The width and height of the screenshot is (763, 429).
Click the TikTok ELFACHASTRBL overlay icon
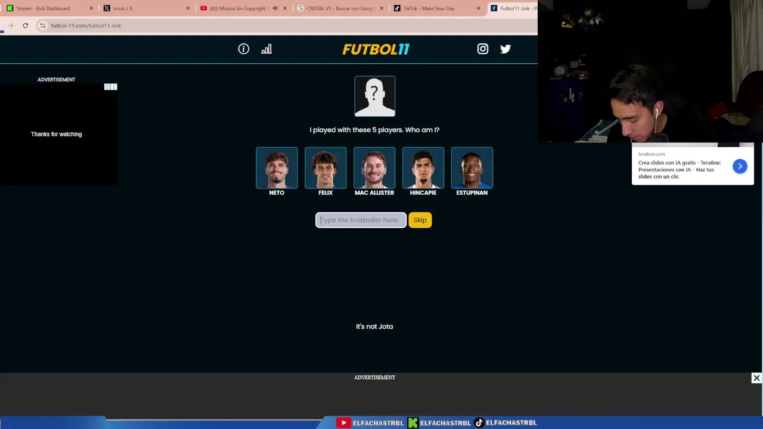[479, 422]
